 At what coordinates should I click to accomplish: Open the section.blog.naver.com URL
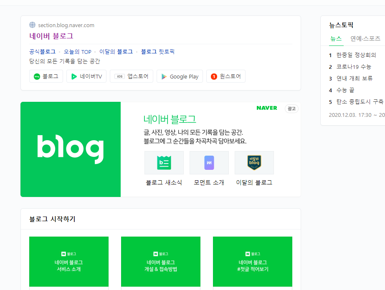(x=66, y=25)
